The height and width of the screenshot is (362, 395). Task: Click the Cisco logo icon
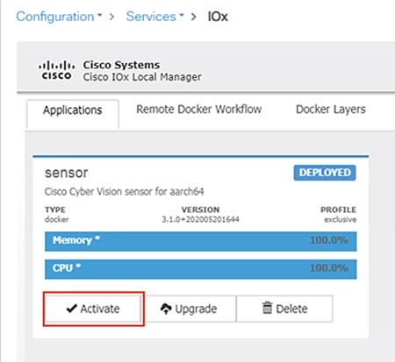point(56,70)
